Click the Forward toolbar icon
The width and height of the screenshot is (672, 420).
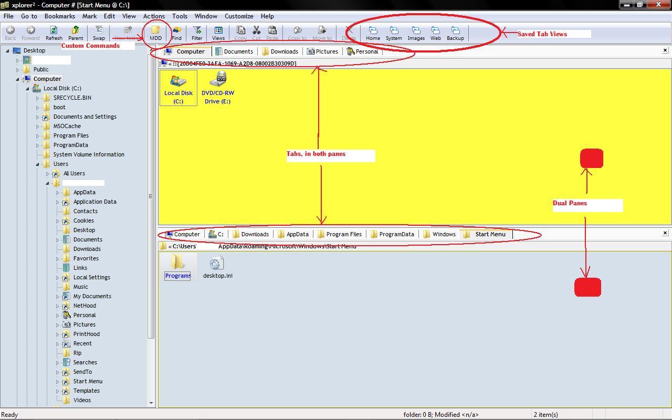click(x=30, y=33)
